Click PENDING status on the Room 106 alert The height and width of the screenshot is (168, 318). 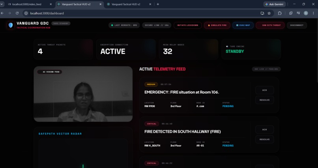pos(228,106)
